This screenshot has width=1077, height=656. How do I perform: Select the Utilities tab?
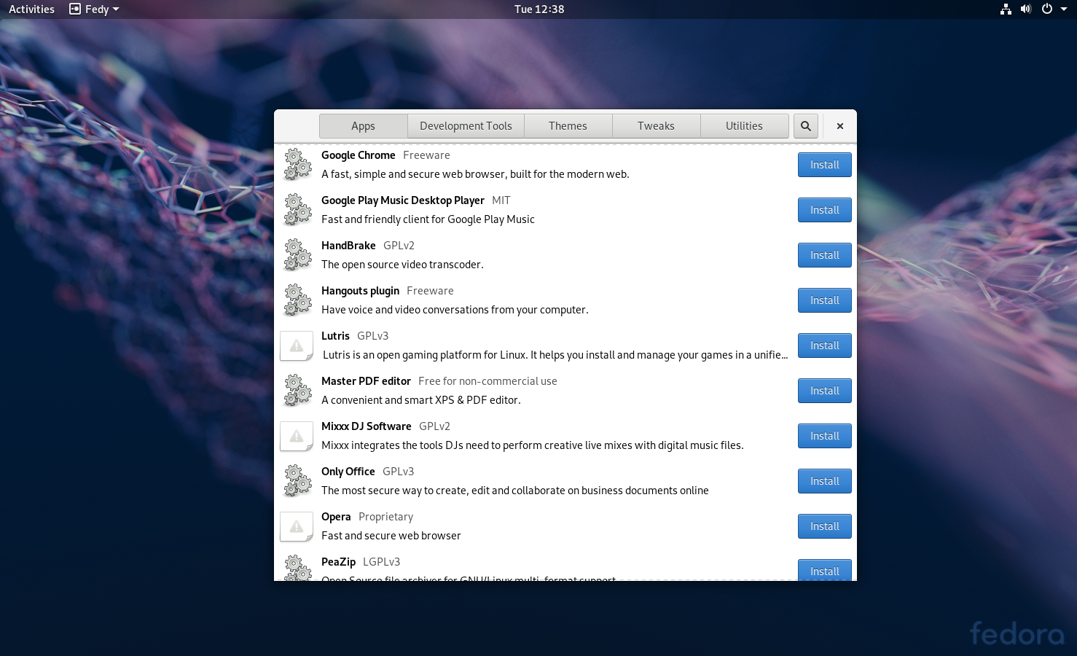[744, 126]
